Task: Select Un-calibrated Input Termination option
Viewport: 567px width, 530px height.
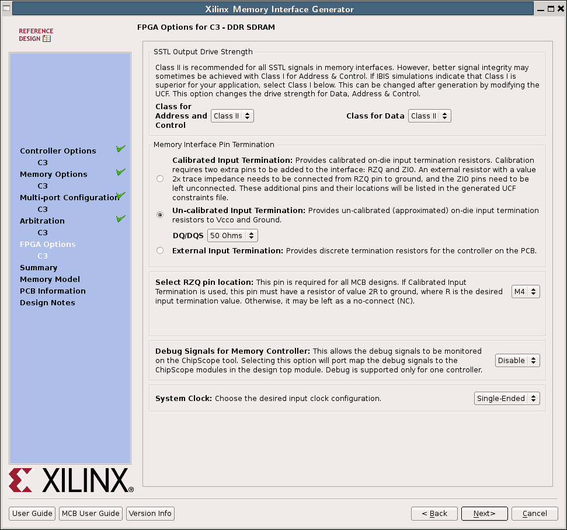Action: pos(160,215)
